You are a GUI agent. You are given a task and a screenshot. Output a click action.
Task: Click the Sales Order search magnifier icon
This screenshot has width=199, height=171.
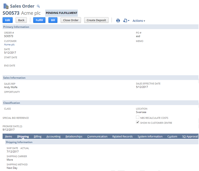38,6
